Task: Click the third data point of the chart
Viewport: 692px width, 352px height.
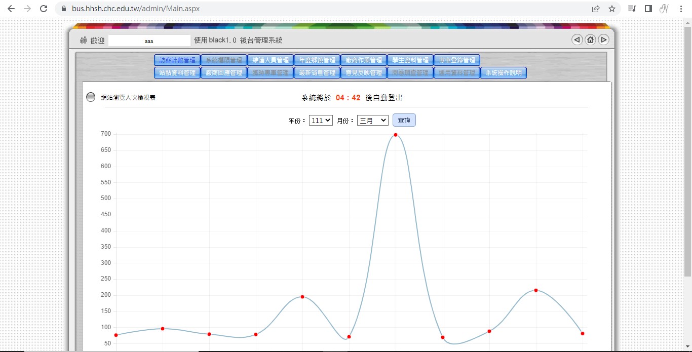Action: point(209,334)
